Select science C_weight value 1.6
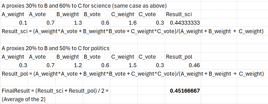Screen dimensions: 268x104 pos(124,23)
